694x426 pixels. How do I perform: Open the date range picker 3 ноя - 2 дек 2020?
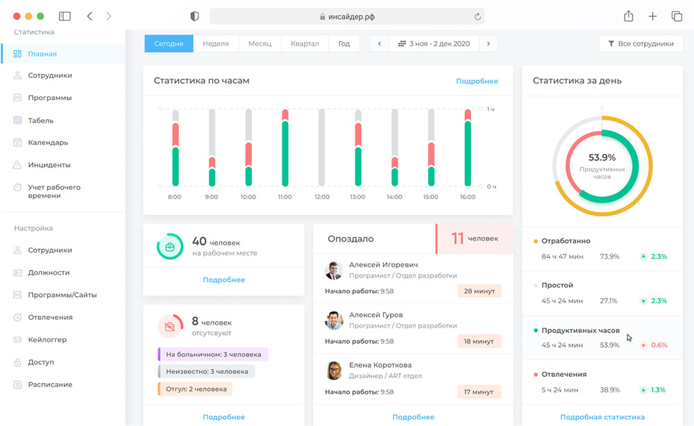[434, 44]
